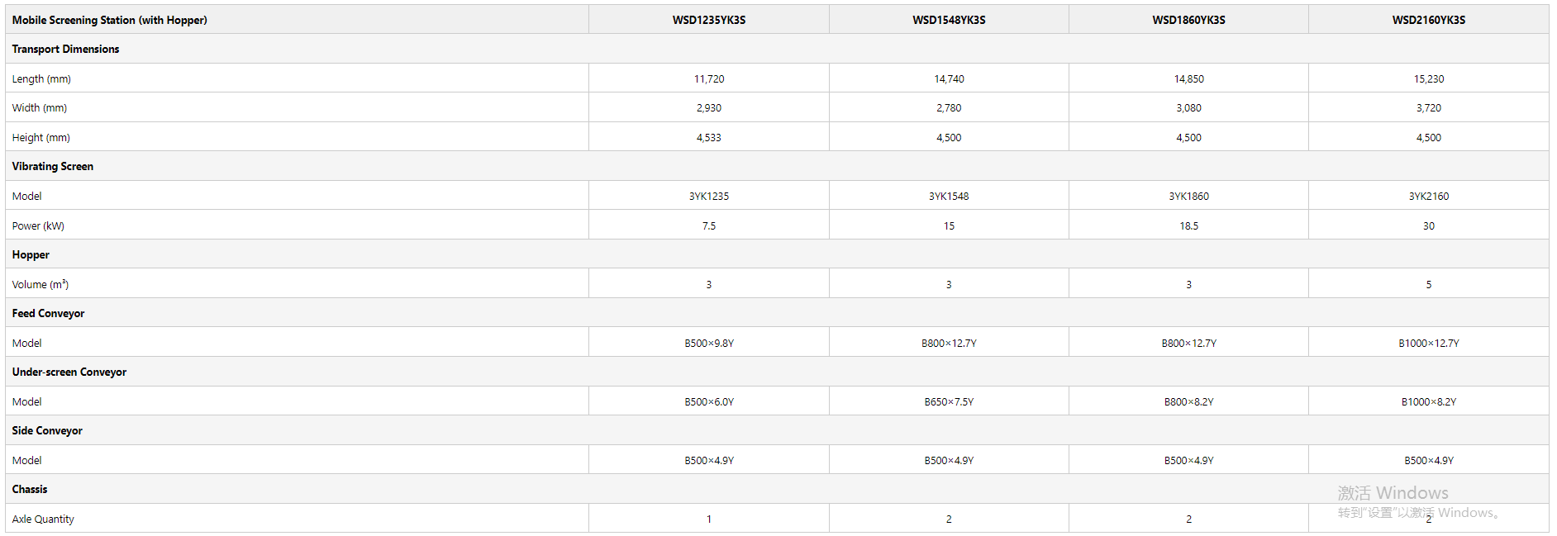Select the WSD1548YK3S column header
This screenshot has height=536, width=1557.
[949, 20]
